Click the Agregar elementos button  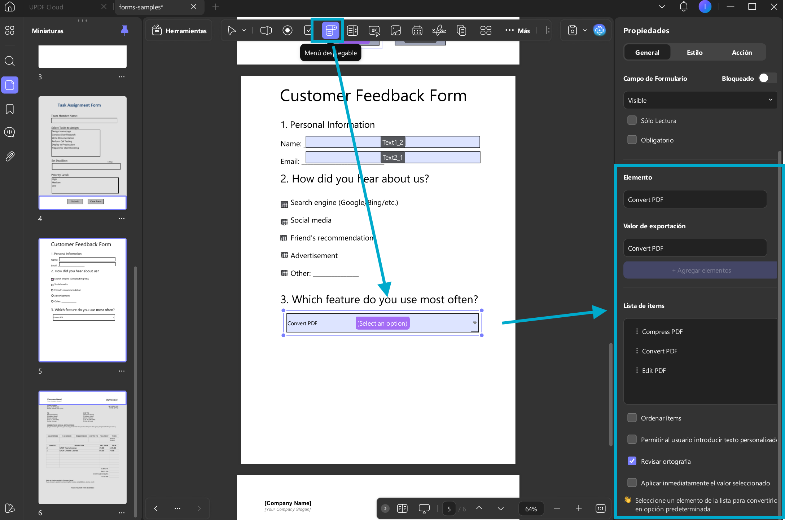(701, 270)
